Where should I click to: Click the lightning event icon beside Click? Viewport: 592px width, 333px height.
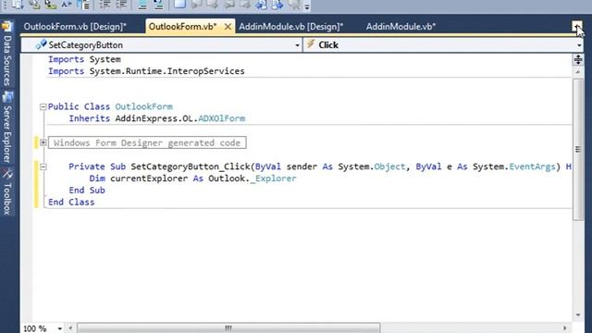[x=311, y=44]
